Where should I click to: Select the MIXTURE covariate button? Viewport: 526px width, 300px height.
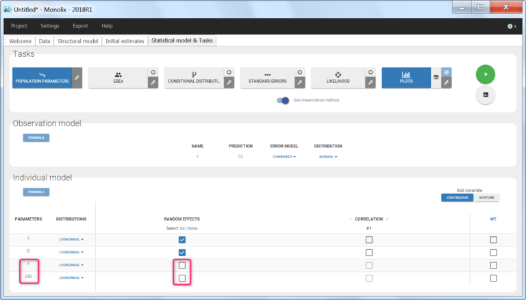[x=487, y=198]
